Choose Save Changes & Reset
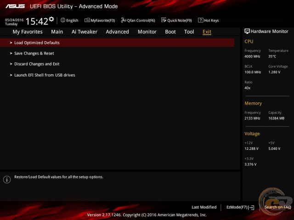 (34, 54)
